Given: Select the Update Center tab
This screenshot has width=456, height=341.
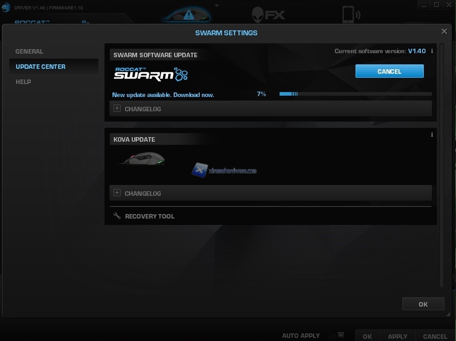Looking at the screenshot, I should click(41, 67).
